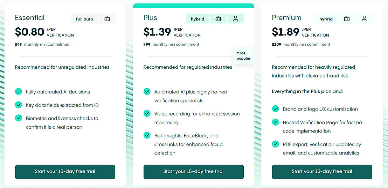The width and height of the screenshot is (388, 188).
Task: Start the 15-day free trial for Plus
Action: pyautogui.click(x=193, y=172)
